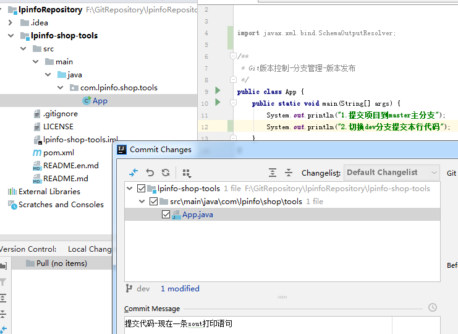This screenshot has width=458, height=334.
Task: Collapse the lpinfo-shop-tools node in commit tree
Action: pos(130,189)
